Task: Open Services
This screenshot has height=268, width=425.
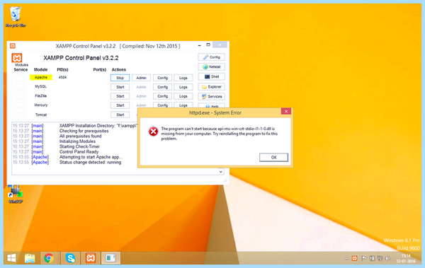Action: 211,96
